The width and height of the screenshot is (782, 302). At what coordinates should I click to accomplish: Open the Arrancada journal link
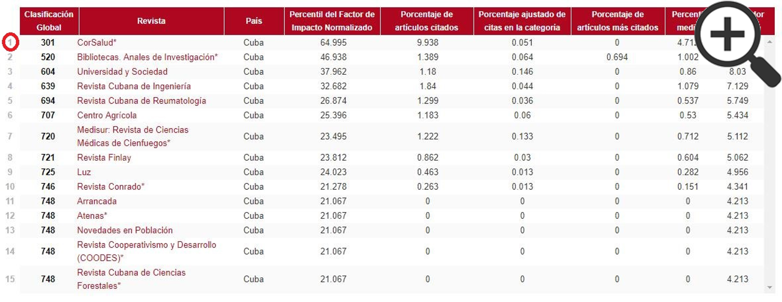pyautogui.click(x=97, y=201)
